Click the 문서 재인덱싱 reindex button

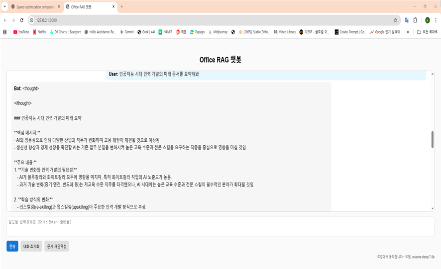point(57,246)
